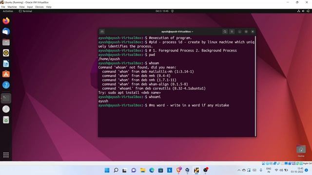Open the disc icon in dock

point(6,109)
